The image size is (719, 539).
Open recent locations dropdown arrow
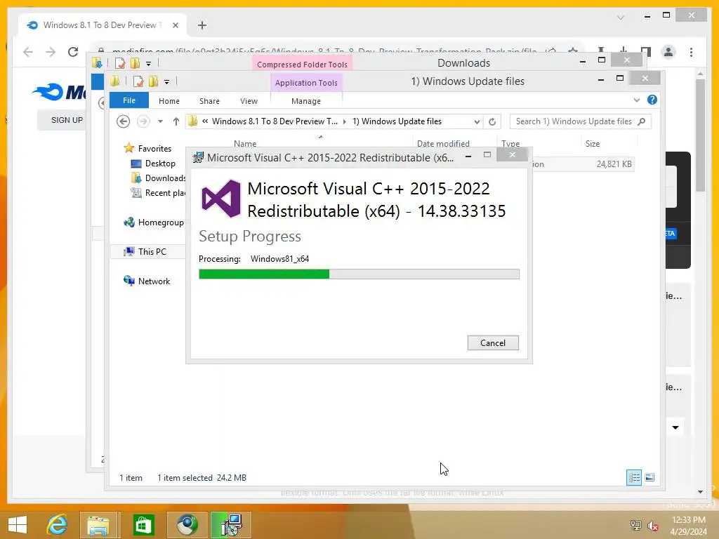pos(160,121)
